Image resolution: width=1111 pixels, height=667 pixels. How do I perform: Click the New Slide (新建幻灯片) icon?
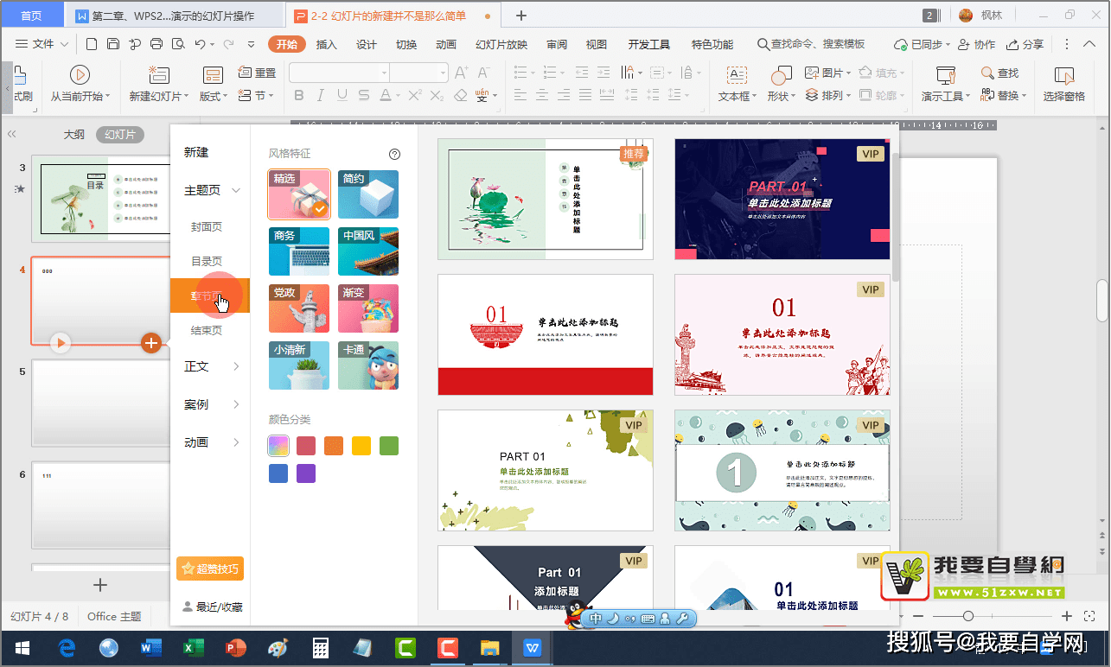click(x=158, y=75)
